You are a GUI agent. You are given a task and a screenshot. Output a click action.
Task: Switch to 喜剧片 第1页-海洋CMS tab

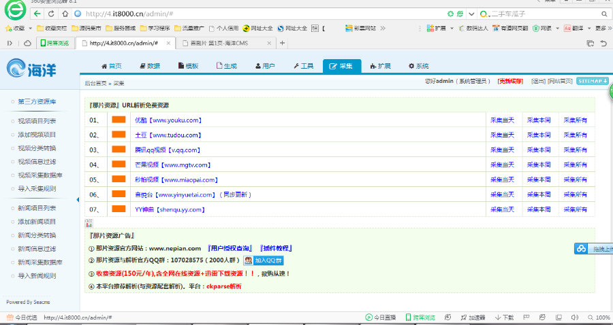226,43
